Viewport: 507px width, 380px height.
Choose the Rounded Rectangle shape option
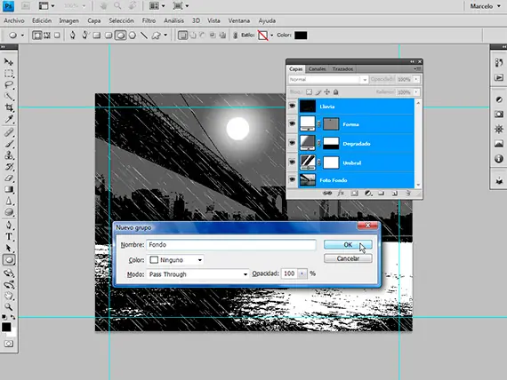pos(109,36)
